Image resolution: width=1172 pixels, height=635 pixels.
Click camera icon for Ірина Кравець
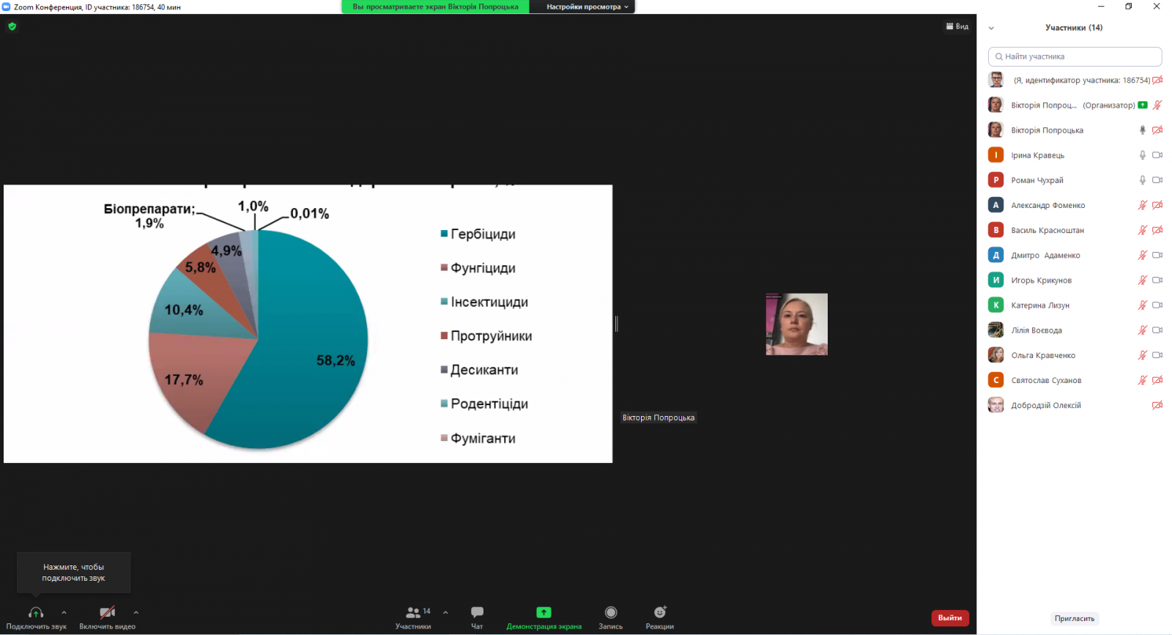coord(1157,155)
